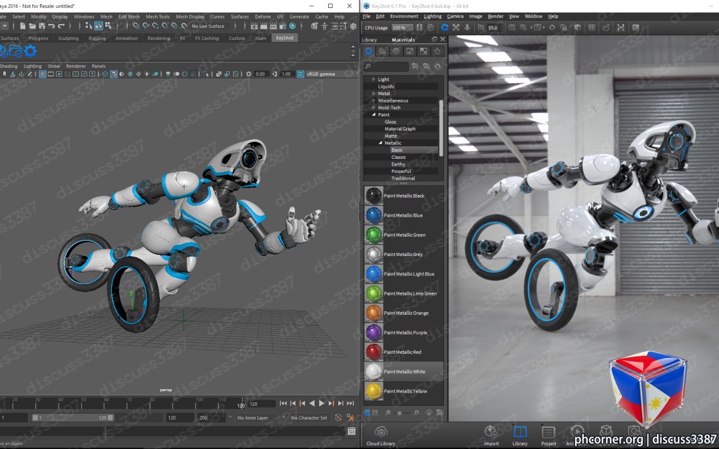The height and width of the screenshot is (449, 719).
Task: Expand the Metal material category
Action: pyautogui.click(x=373, y=94)
